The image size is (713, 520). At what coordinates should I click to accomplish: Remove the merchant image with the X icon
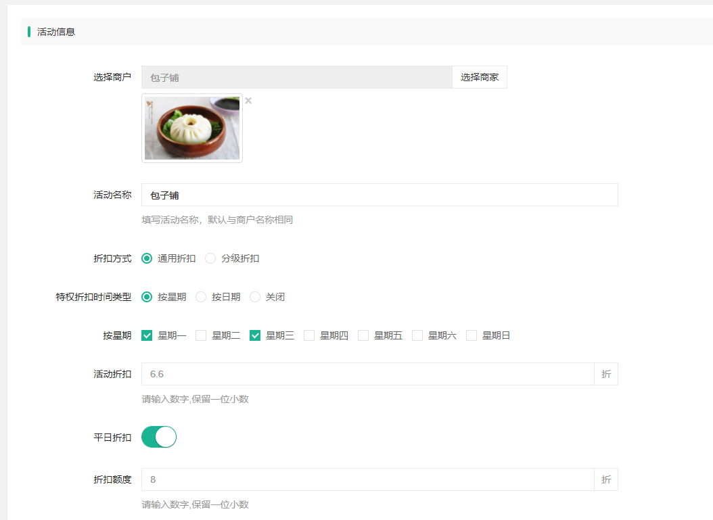tap(248, 101)
